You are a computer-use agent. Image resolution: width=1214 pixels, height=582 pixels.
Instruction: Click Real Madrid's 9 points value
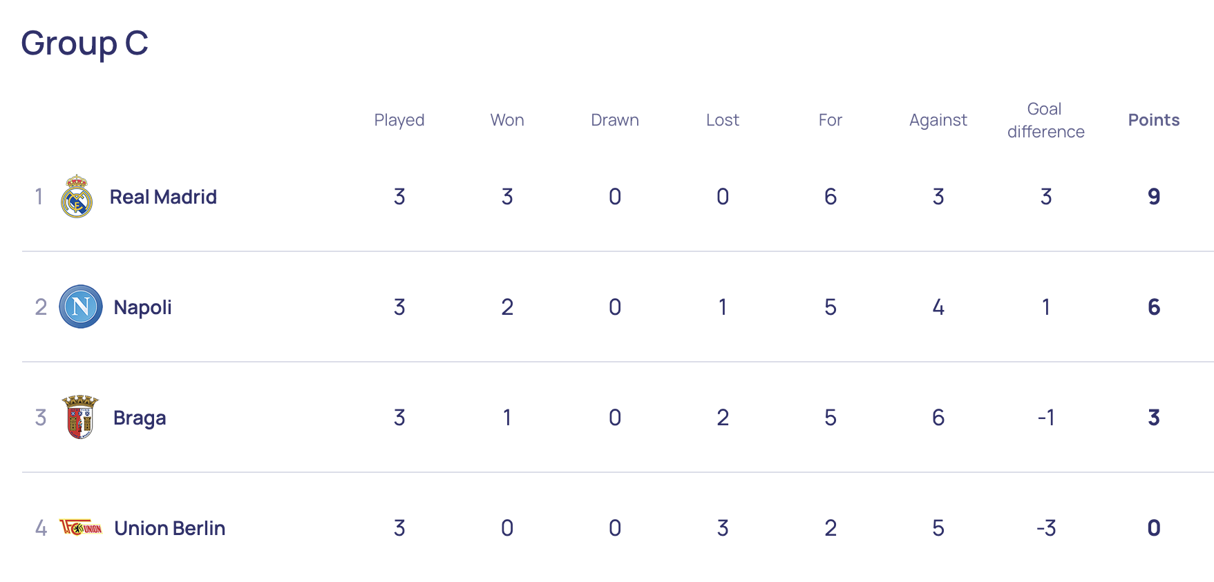[x=1154, y=197]
